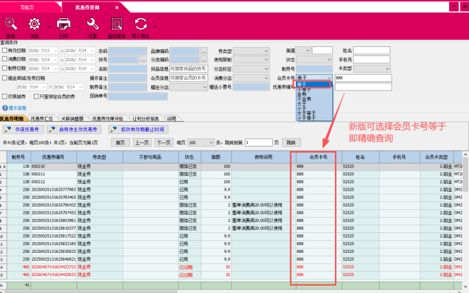Switch to the 让利分析报表 tab

pos(145,119)
